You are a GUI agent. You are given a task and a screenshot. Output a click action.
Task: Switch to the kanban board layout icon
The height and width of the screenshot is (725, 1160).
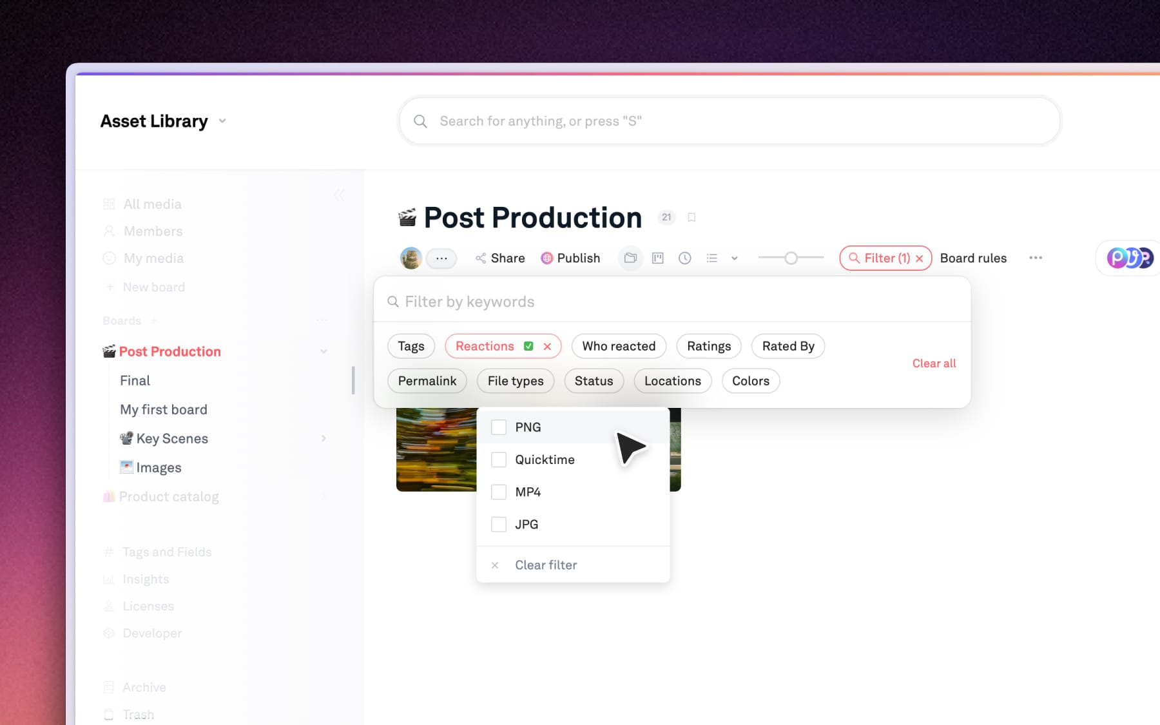pyautogui.click(x=657, y=258)
